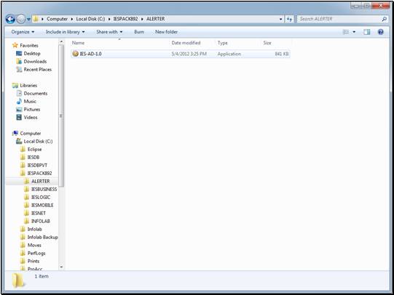Toggle the preview pane icon
The width and height of the screenshot is (394, 295).
pyautogui.click(x=366, y=32)
